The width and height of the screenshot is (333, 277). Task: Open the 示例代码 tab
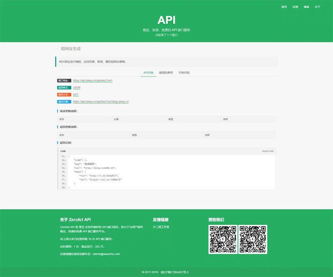click(x=184, y=72)
